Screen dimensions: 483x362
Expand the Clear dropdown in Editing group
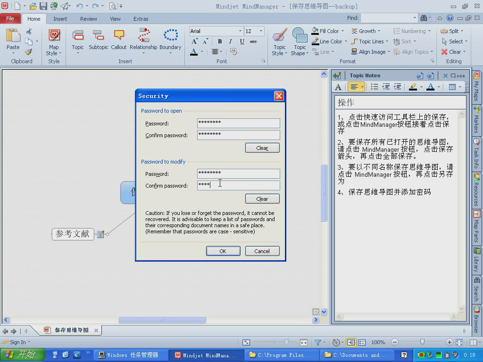click(x=464, y=52)
